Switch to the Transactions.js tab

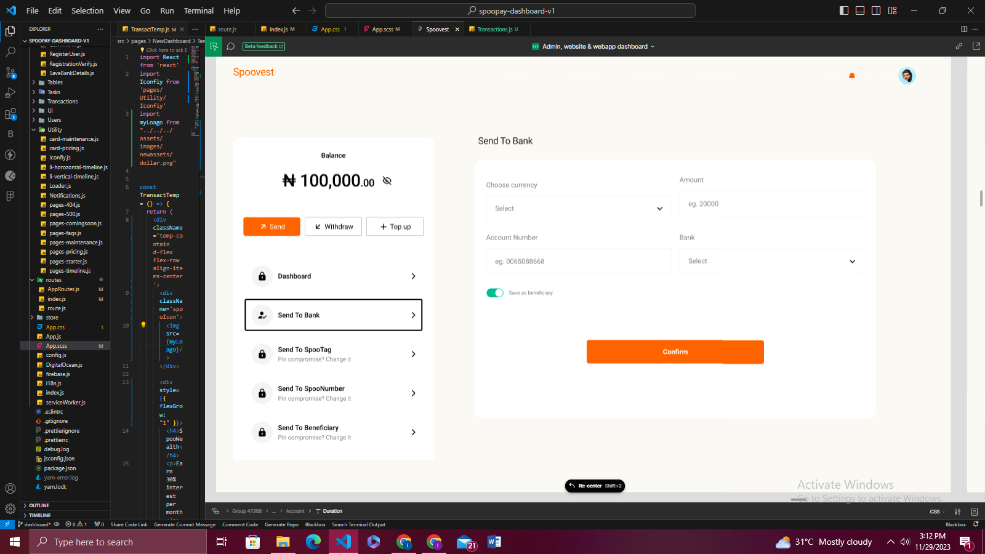(x=494, y=29)
